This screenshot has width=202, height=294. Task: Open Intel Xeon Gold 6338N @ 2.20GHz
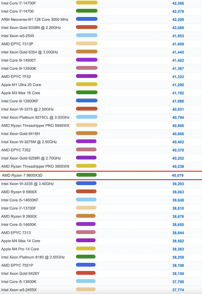[x=31, y=28]
